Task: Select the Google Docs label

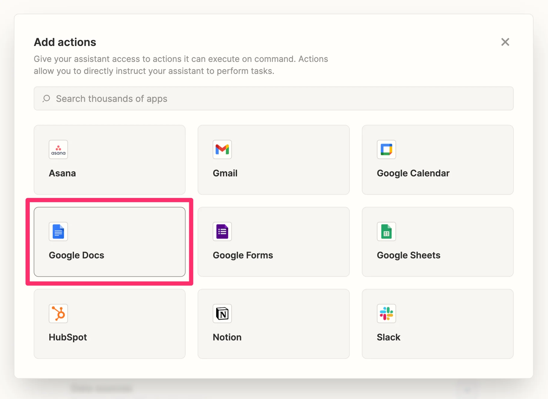Action: 76,255
